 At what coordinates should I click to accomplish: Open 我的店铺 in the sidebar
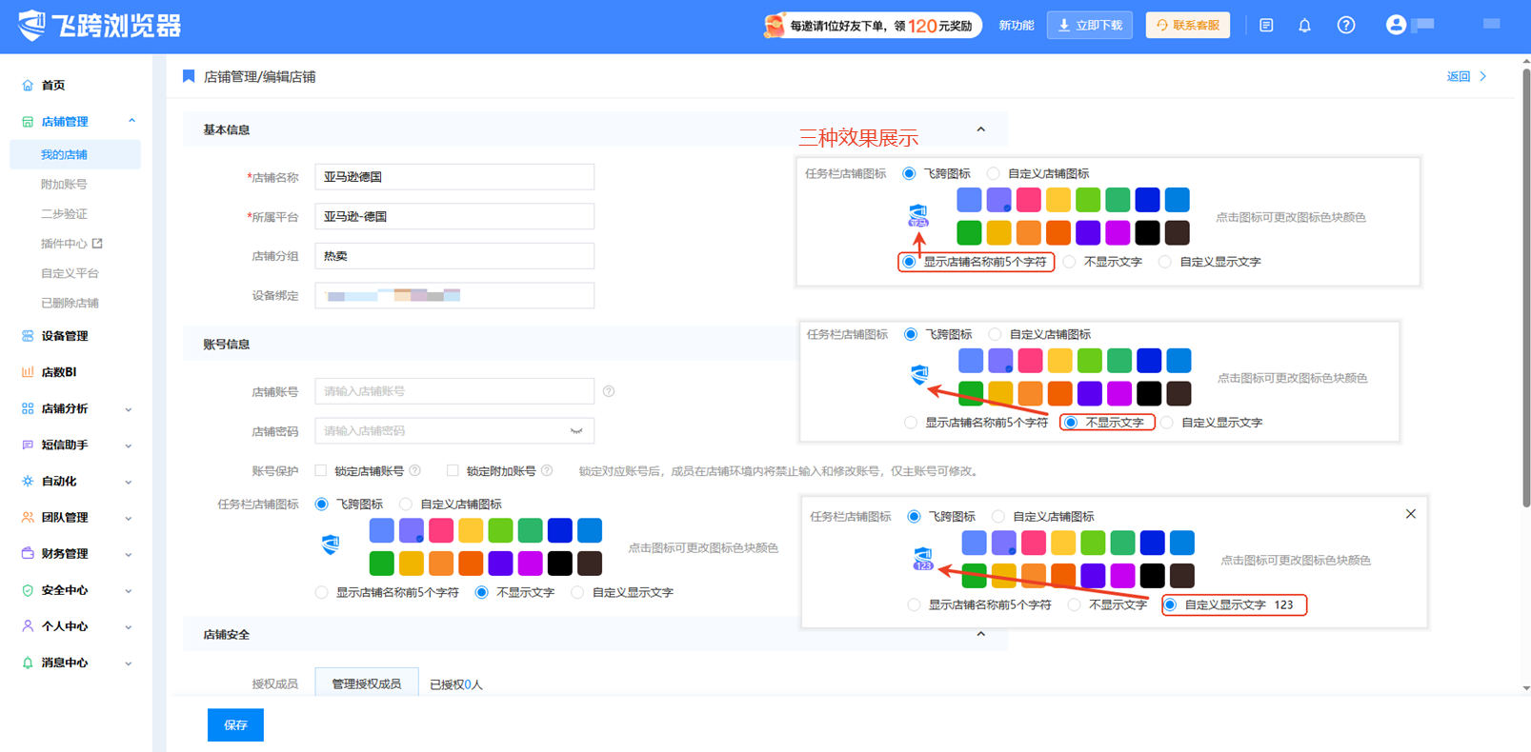tap(75, 154)
